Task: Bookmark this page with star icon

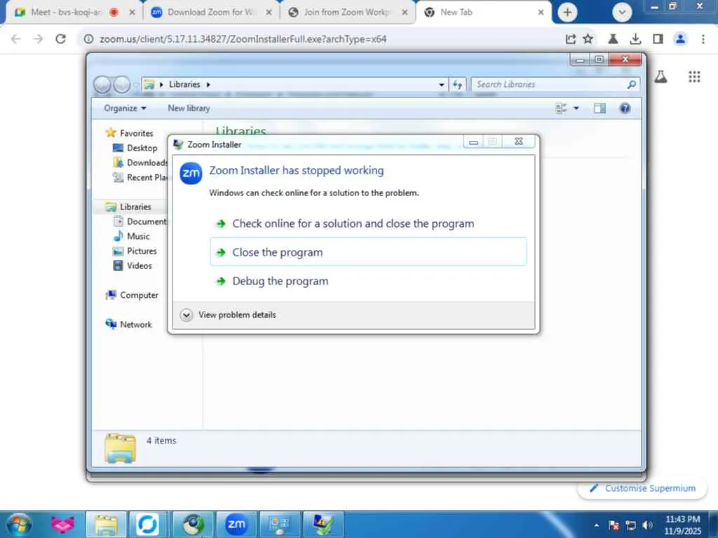Action: point(588,39)
